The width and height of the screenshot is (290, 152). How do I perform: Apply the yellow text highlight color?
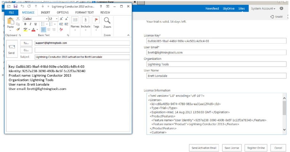(x=25, y=30)
